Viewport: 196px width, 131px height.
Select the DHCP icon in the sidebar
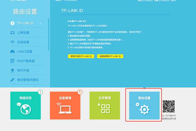coord(12,61)
